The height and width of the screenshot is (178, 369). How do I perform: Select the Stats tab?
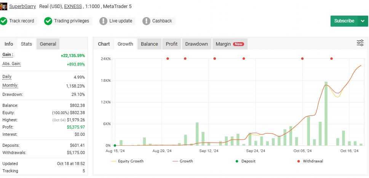pyautogui.click(x=26, y=44)
